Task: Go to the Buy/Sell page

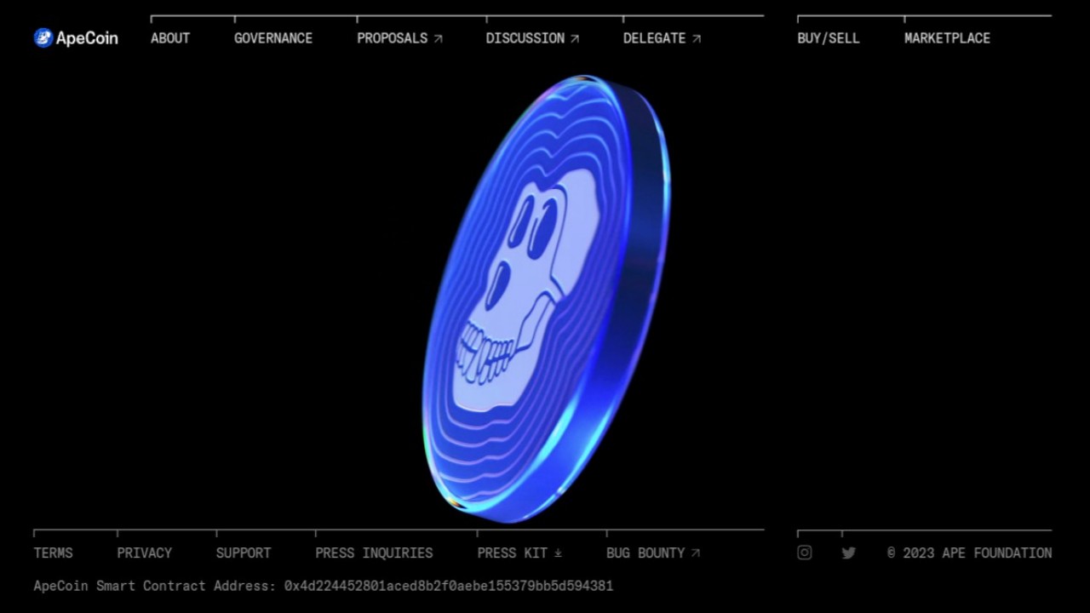Action: 828,38
